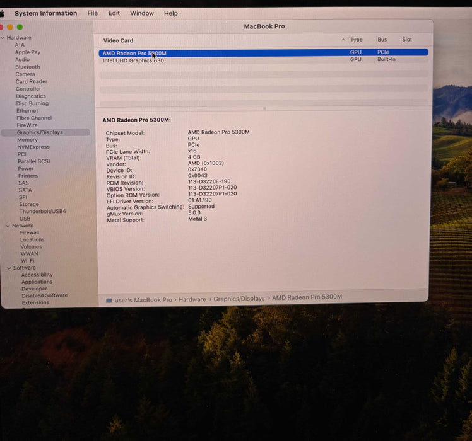Image resolution: width=472 pixels, height=441 pixels.
Task: Select NVMExpress in the sidebar
Action: pos(33,147)
